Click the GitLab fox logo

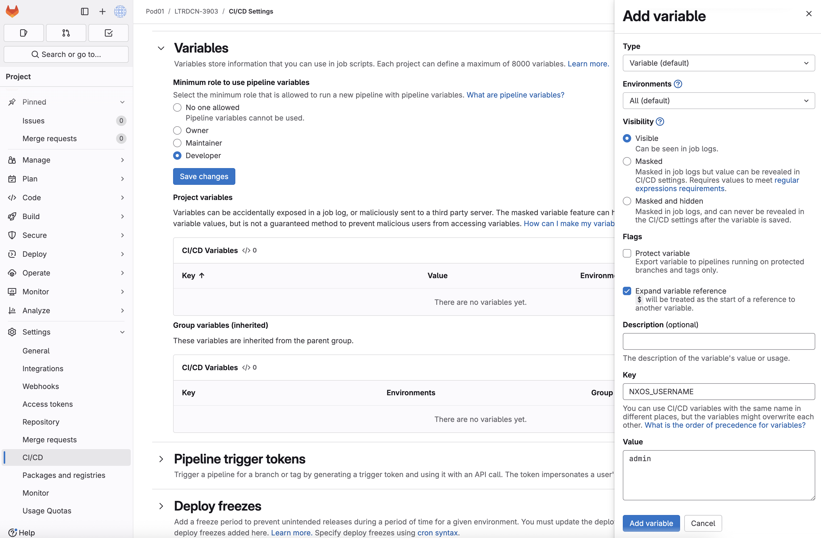12,12
